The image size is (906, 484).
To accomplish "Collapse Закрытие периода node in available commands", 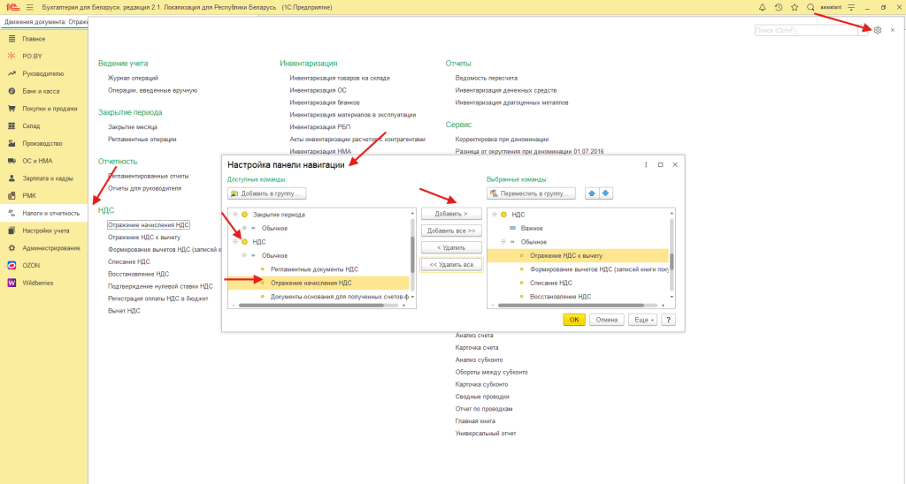I will pyautogui.click(x=235, y=215).
